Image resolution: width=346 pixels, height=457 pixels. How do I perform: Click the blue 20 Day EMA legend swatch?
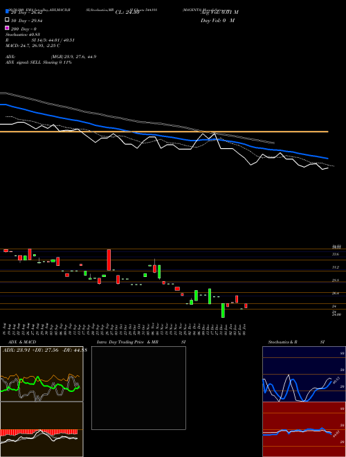(7, 12)
